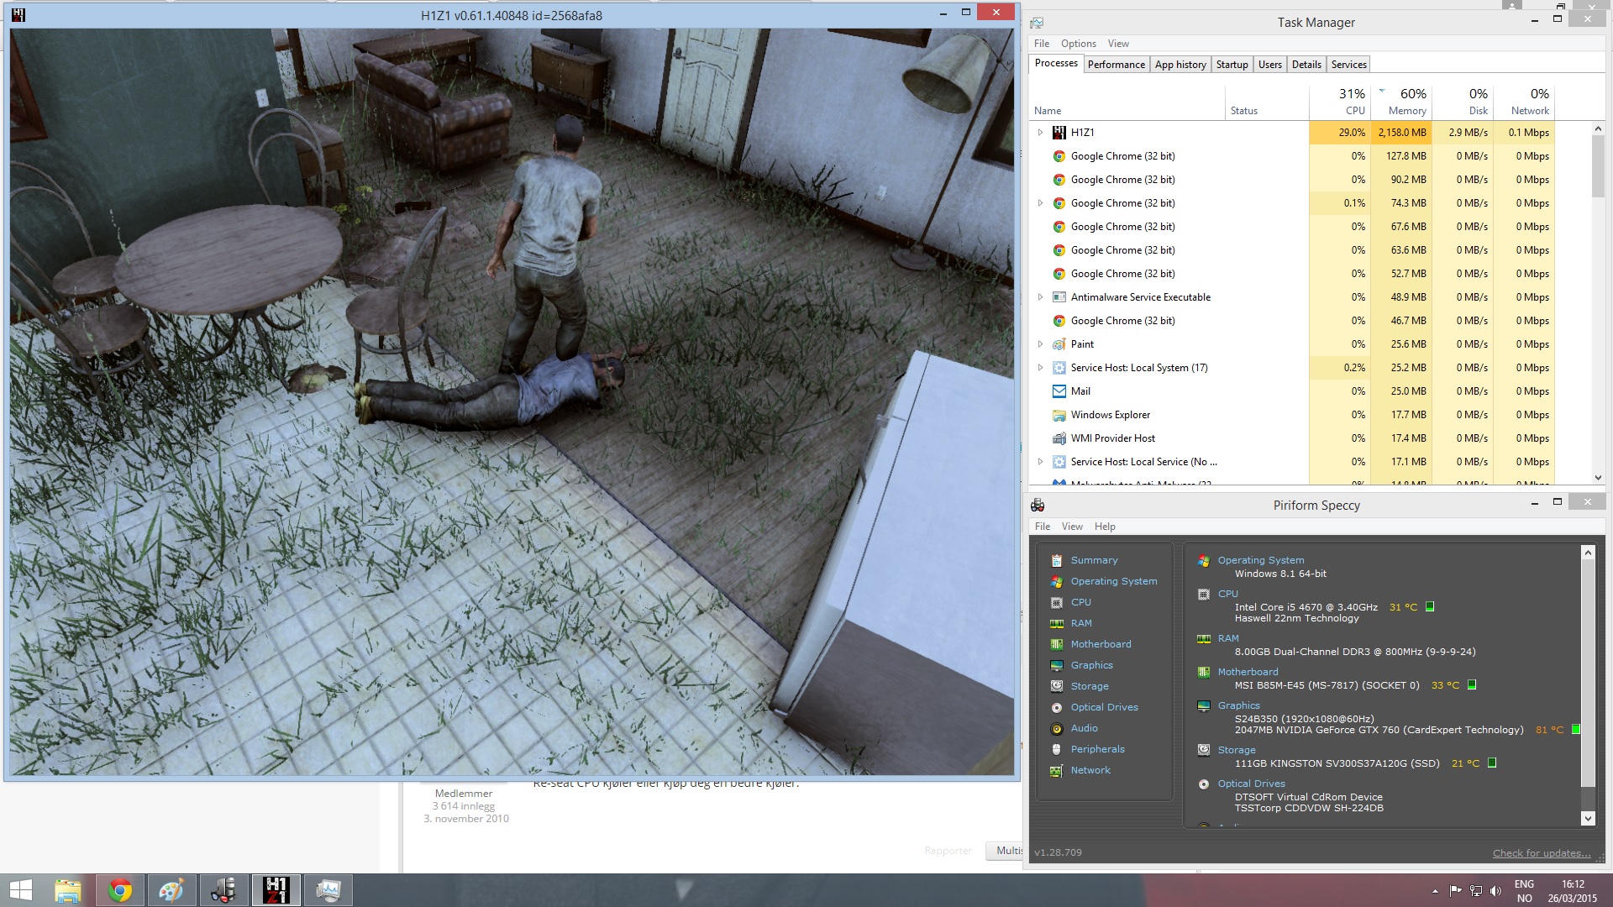Click Check for updates link in Speccy
This screenshot has width=1613, height=907.
1542,853
